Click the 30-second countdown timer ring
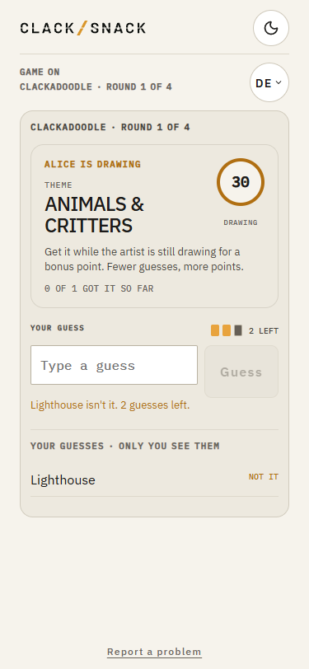The height and width of the screenshot is (669, 309). [241, 182]
